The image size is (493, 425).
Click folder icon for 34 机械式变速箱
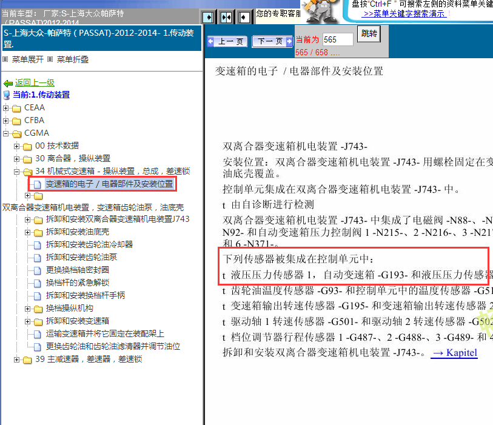27,172
